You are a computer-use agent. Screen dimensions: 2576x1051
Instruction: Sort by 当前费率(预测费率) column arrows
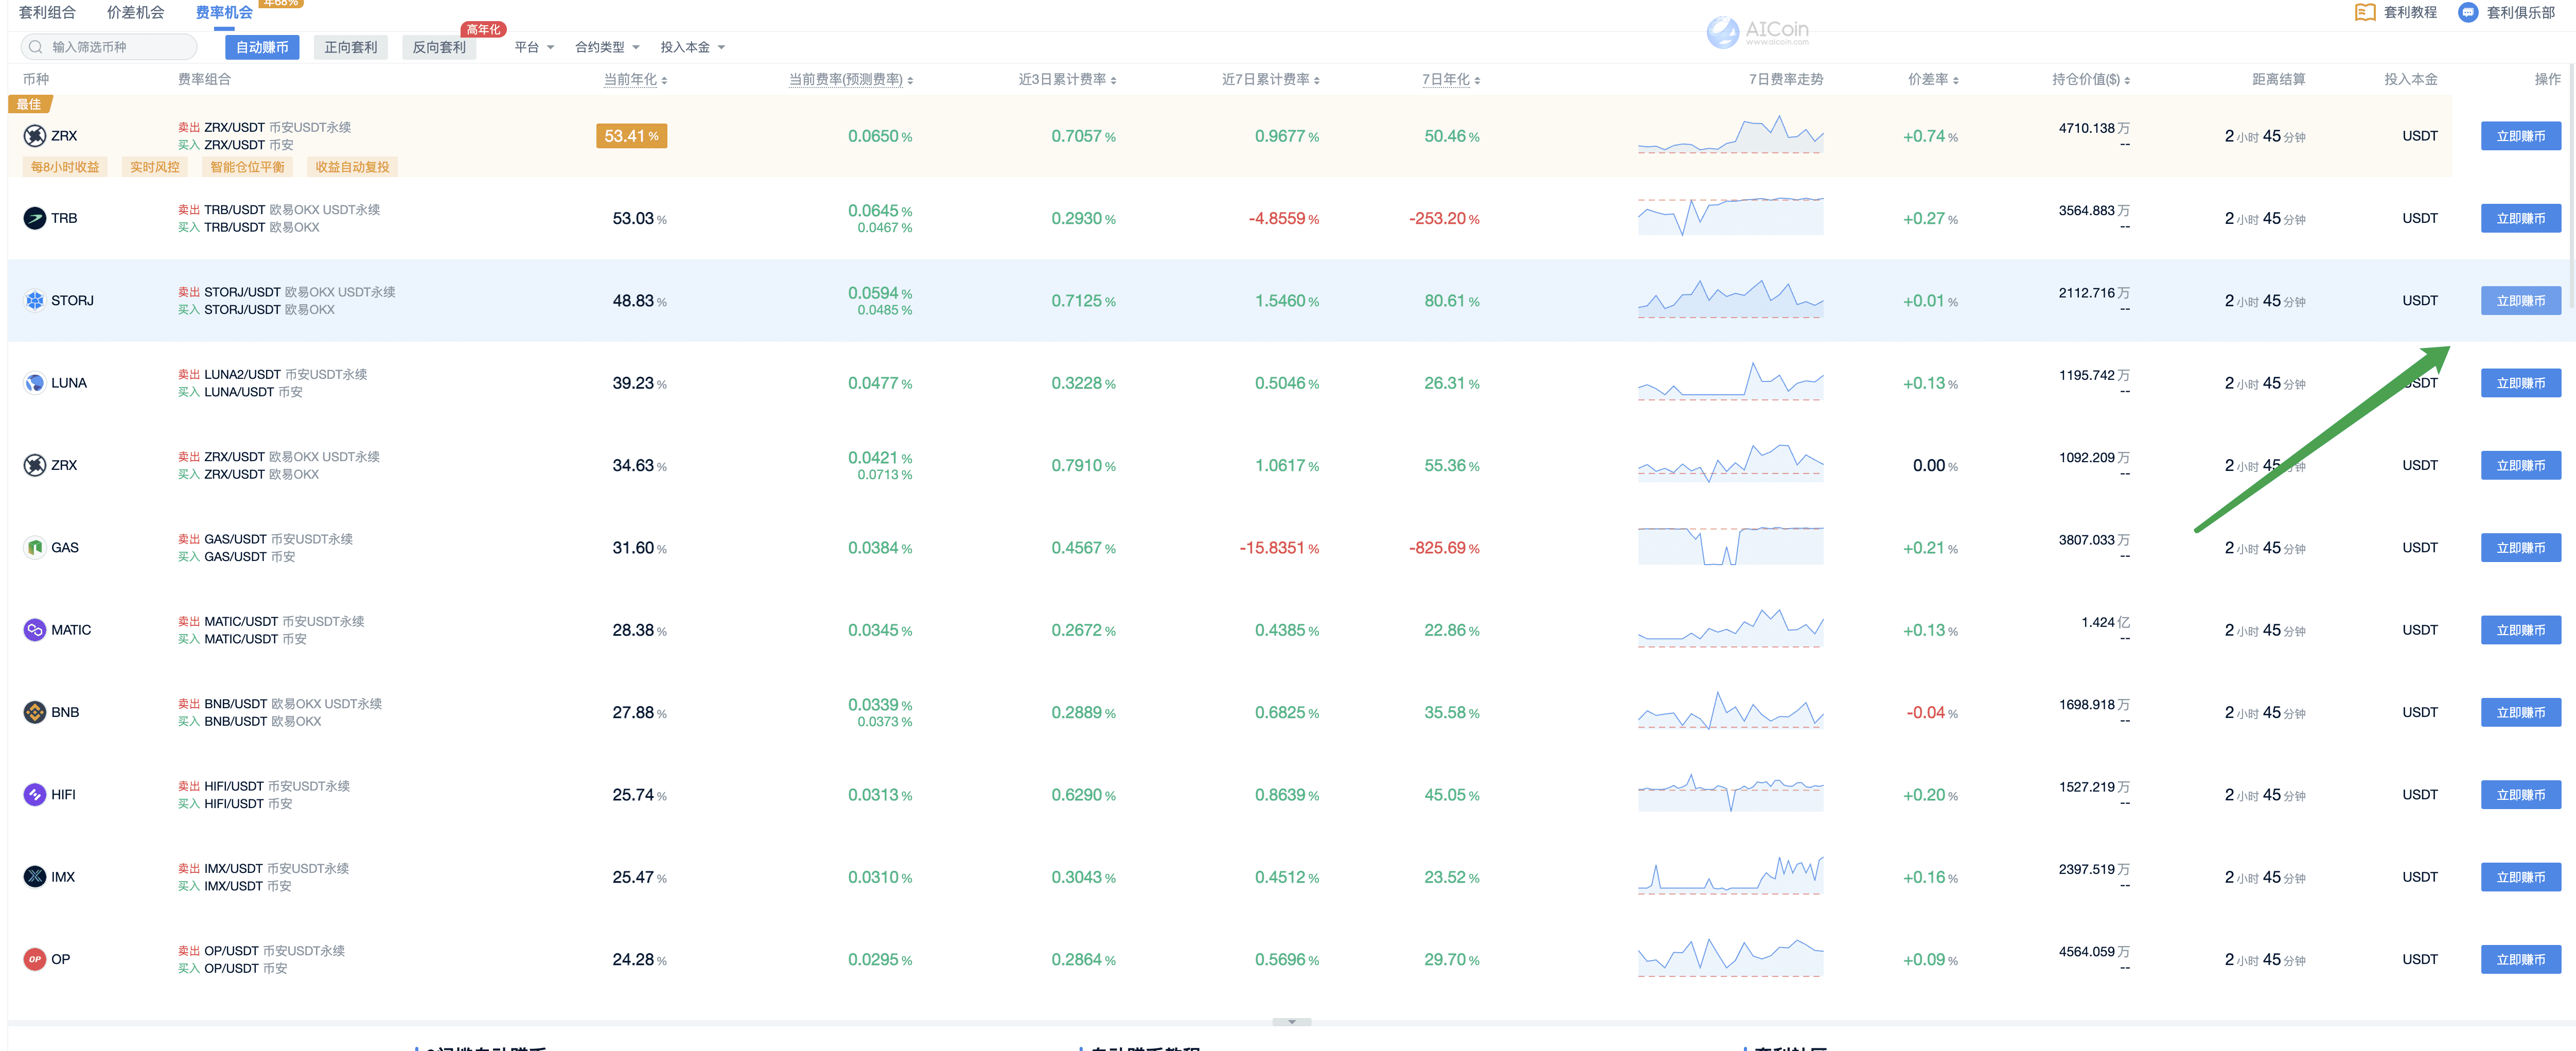pos(910,80)
